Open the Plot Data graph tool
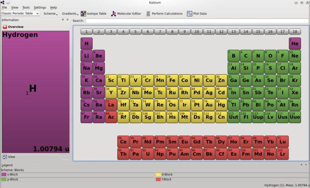This screenshot has width=310, height=188. point(197,14)
